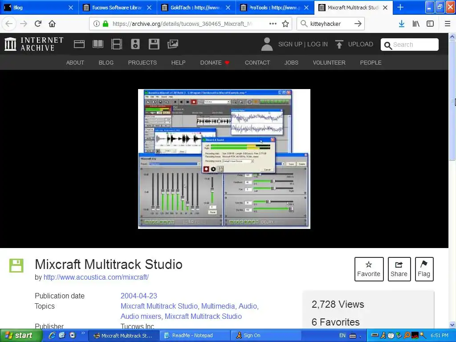The height and width of the screenshot is (342, 456).
Task: Click the magnifier icon in archive search box
Action: [x=388, y=45]
